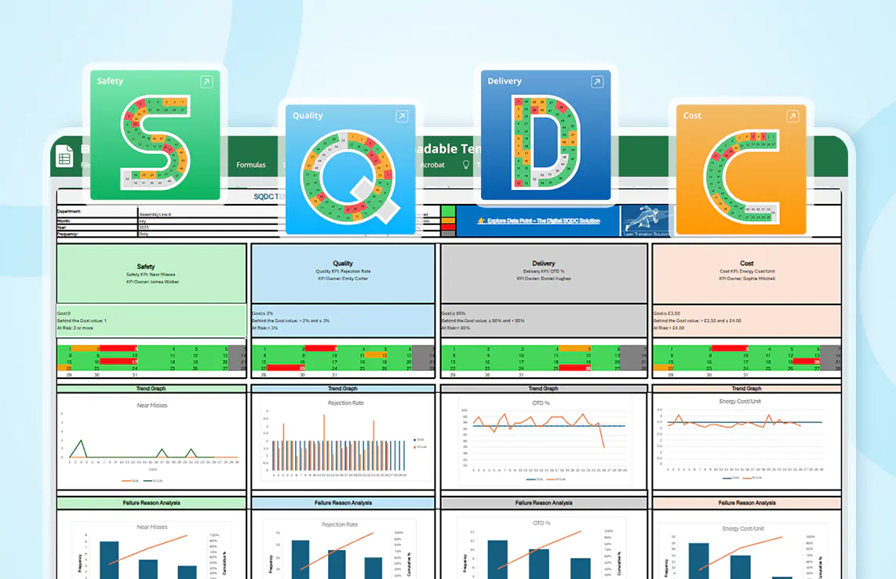Switch to the Acrobat ribbon tab
Screen dimensions: 896x579
coord(432,165)
